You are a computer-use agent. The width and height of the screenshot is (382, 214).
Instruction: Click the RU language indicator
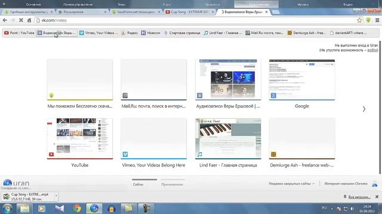(324, 208)
